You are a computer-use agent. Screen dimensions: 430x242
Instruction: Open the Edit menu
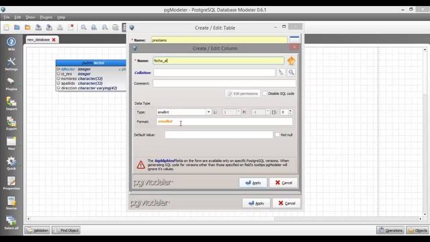(17, 17)
